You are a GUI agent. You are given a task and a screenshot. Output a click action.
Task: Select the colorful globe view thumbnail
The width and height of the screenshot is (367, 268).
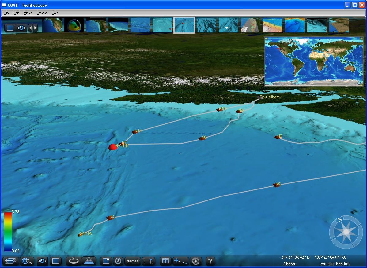point(74,25)
